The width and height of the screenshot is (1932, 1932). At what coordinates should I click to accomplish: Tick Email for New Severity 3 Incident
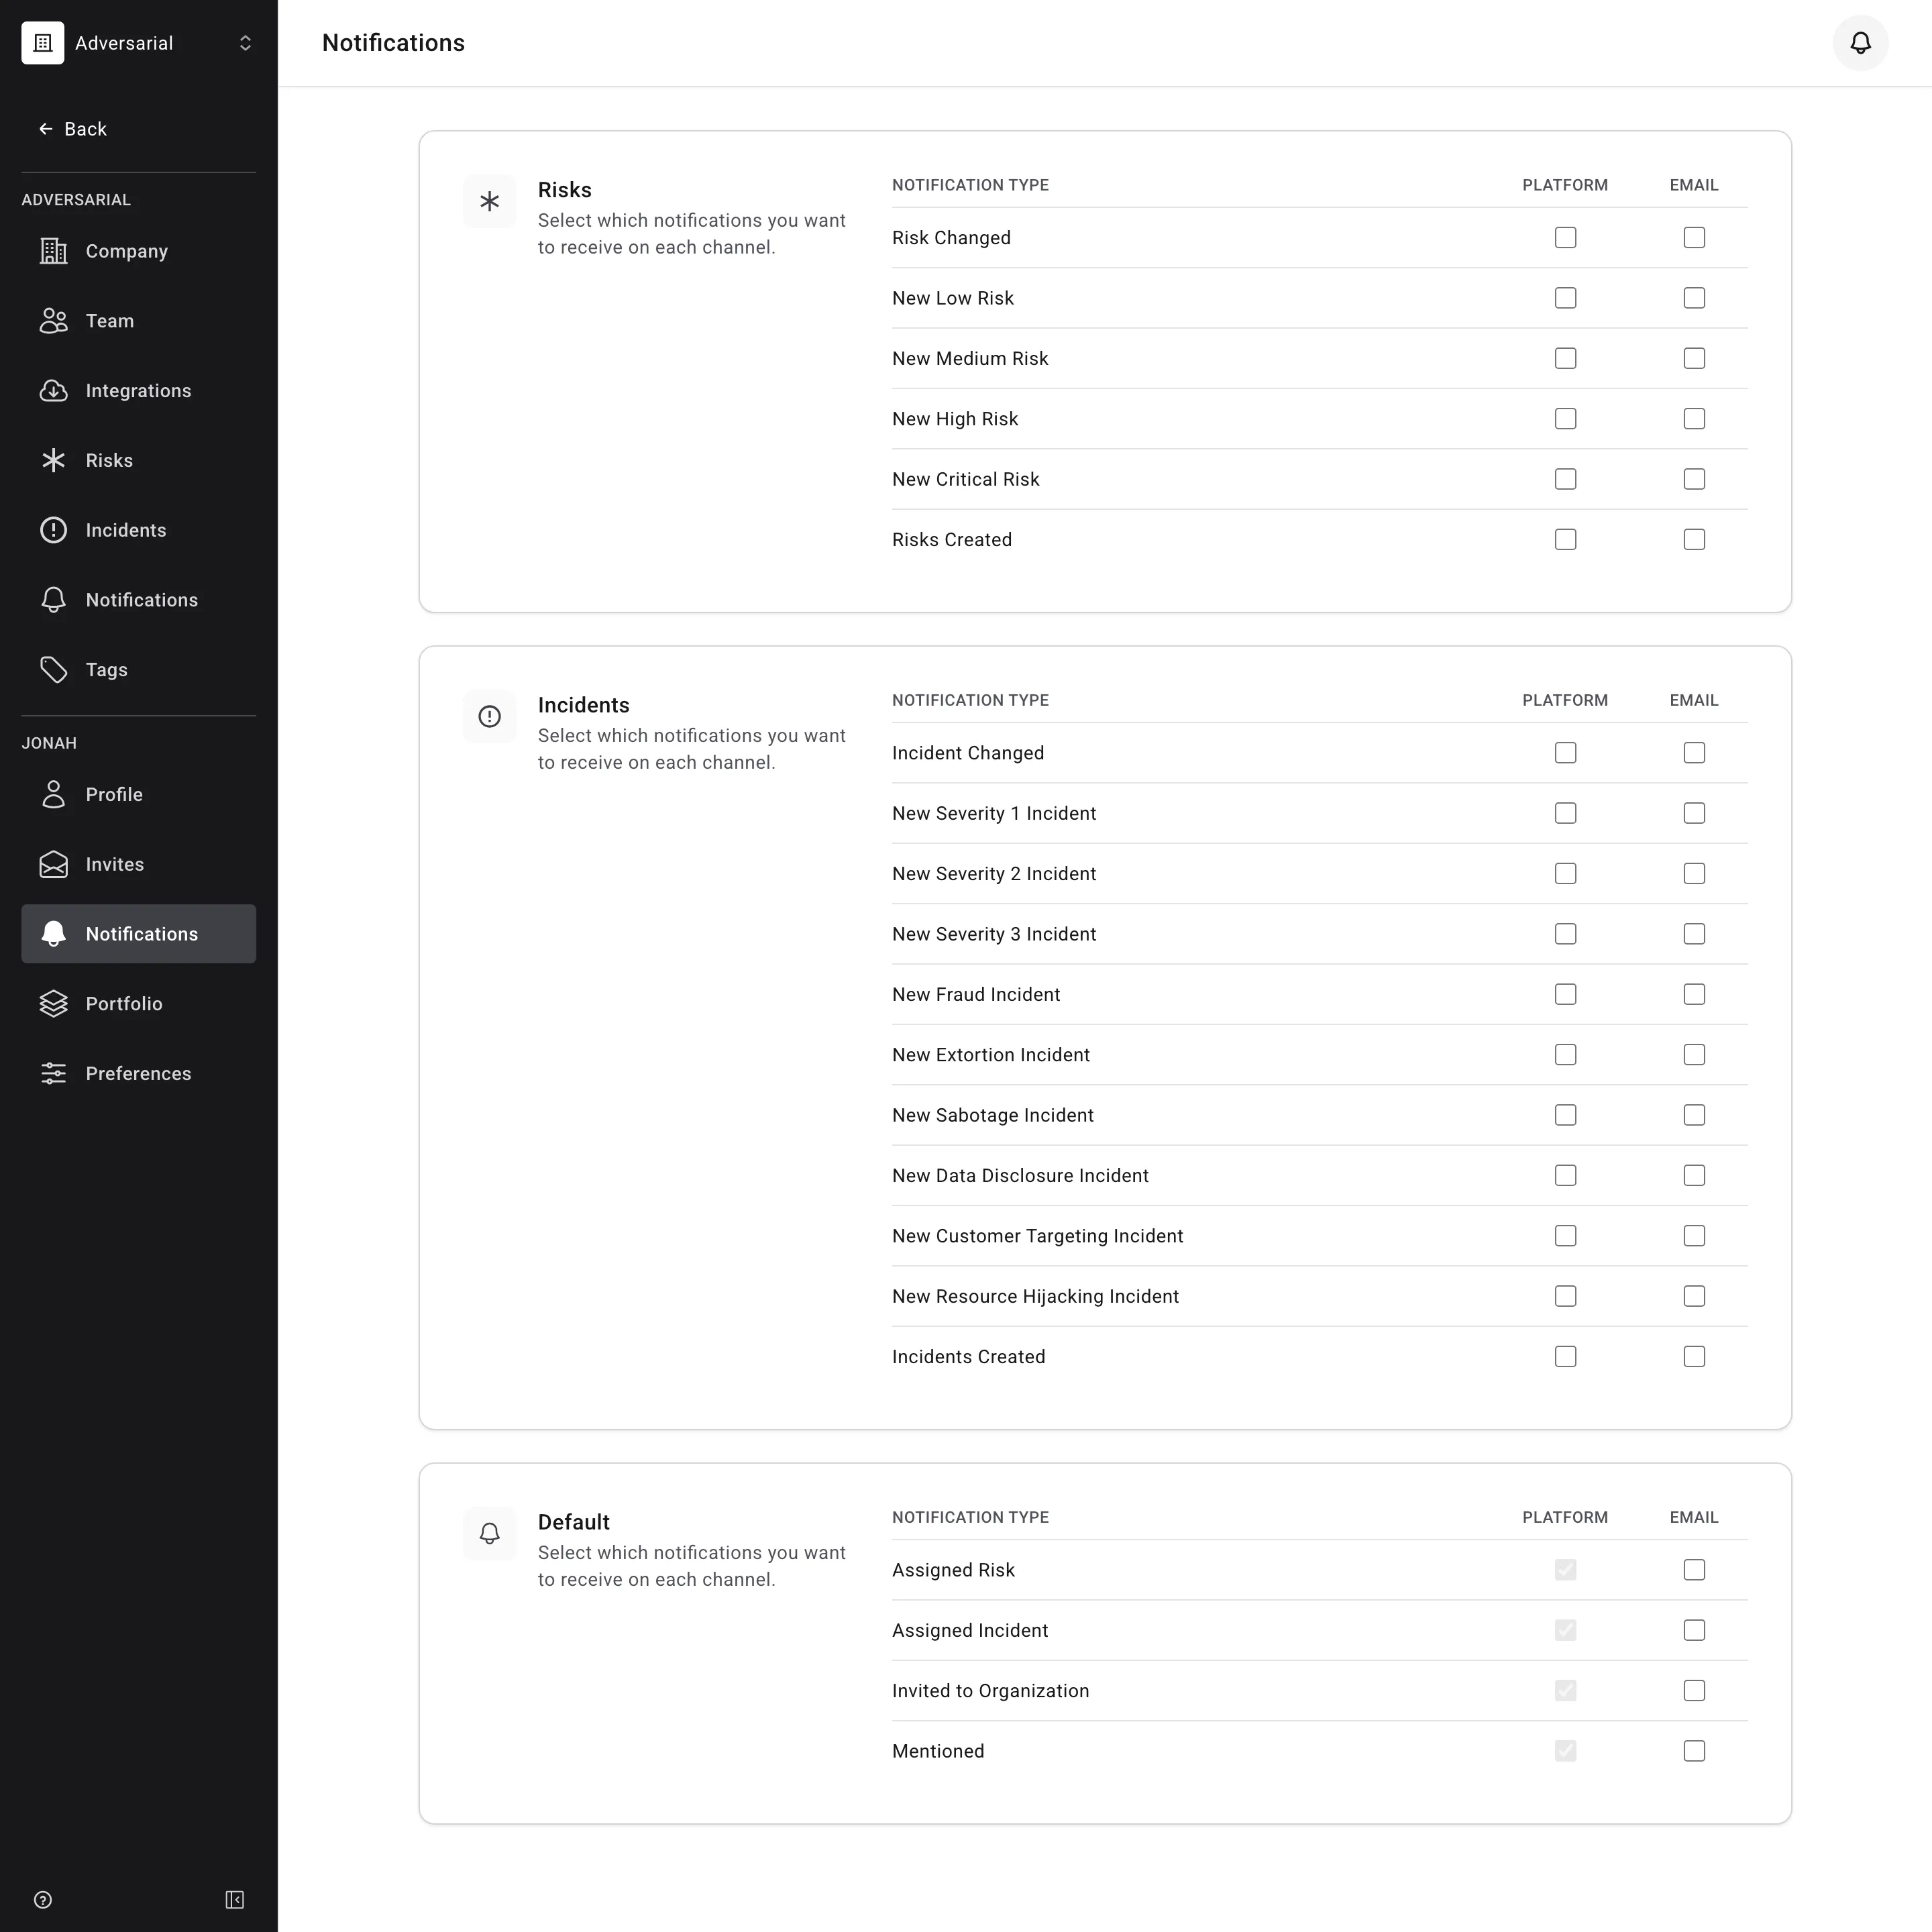[x=1694, y=934]
